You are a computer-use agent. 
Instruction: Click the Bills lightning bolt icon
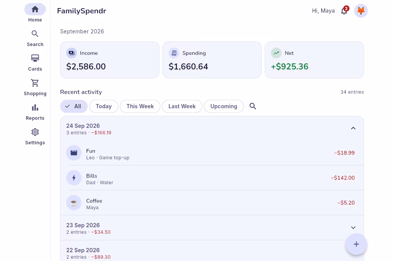[74, 178]
